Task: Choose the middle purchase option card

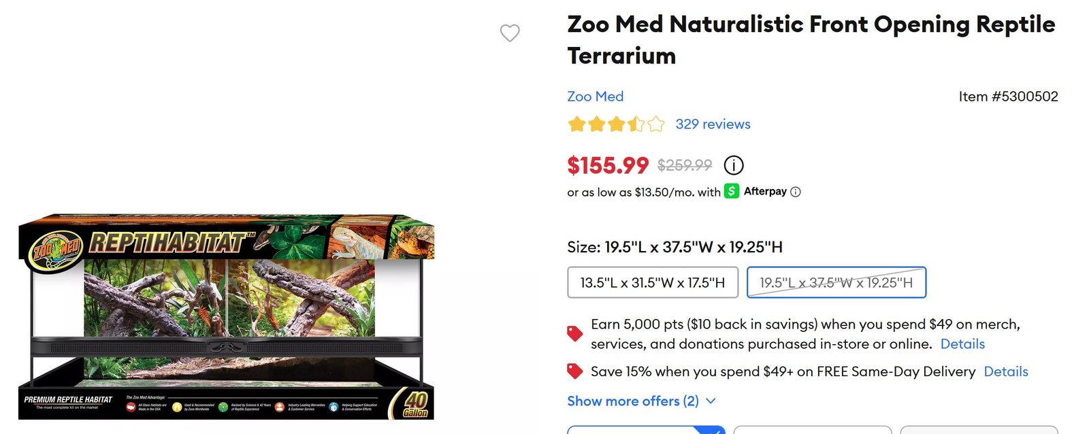Action: [813, 430]
